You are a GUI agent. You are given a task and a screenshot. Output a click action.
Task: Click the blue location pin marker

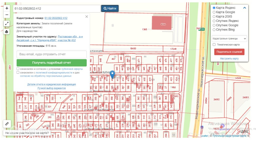[112, 75]
